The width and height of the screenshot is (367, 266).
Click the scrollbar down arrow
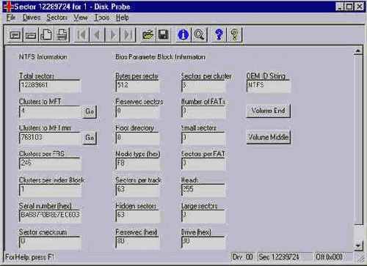pos(358,245)
